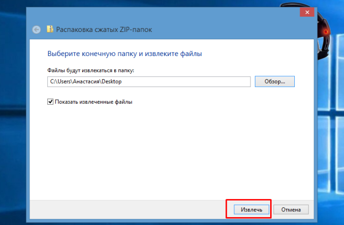Click the back arrow in the wizard header
Viewport: 344px width, 225px height.
(x=36, y=29)
